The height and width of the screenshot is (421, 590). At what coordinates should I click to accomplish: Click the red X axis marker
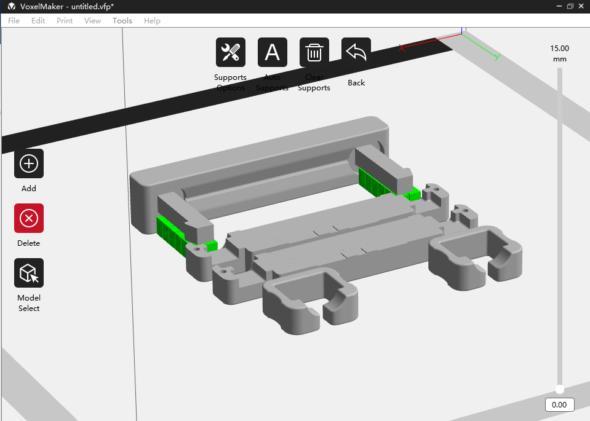402,47
